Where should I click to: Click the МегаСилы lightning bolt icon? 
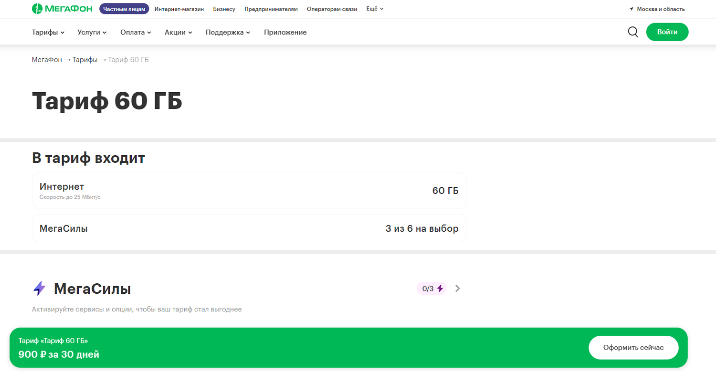[39, 289]
